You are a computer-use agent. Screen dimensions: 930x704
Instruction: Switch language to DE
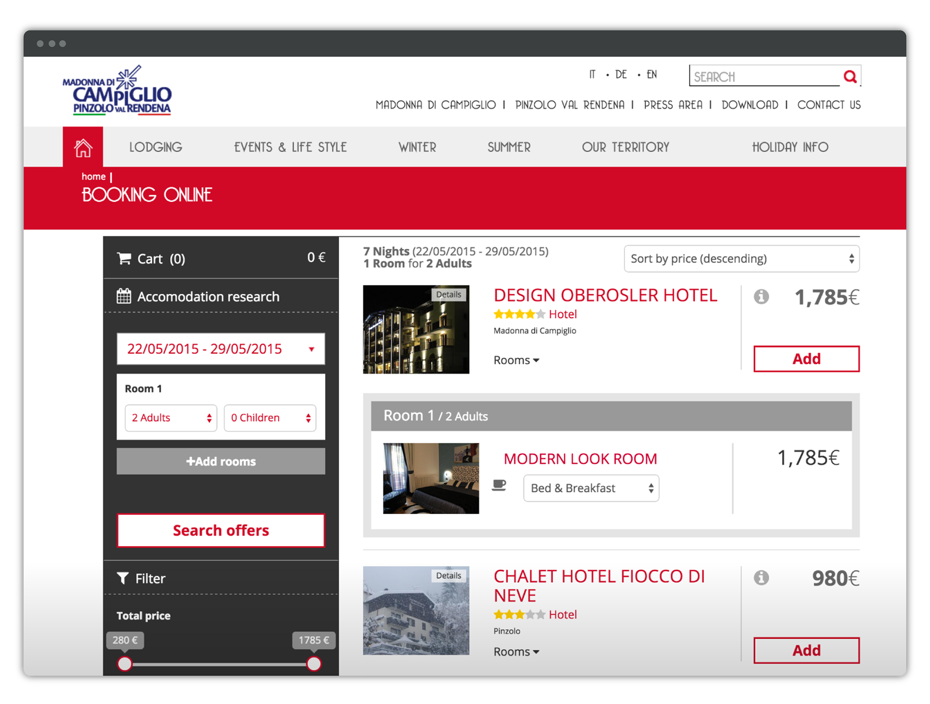(x=621, y=75)
